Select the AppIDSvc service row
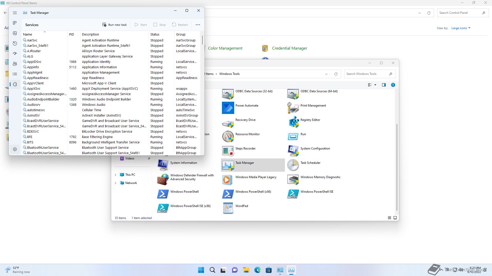This screenshot has width=492, height=276. (x=111, y=62)
